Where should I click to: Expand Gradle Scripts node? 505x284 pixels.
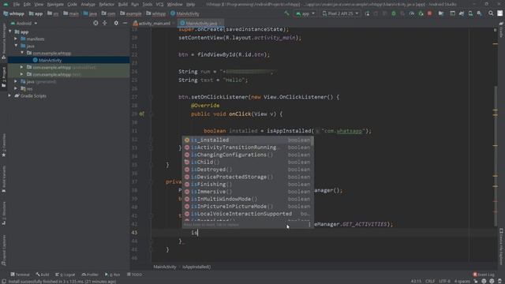(10, 95)
